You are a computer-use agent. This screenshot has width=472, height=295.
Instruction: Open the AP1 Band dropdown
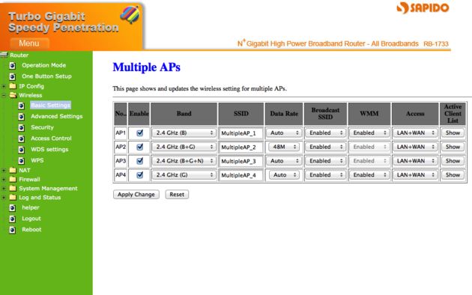(x=184, y=133)
